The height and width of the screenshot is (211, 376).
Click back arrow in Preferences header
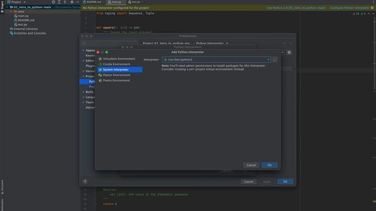[284, 43]
